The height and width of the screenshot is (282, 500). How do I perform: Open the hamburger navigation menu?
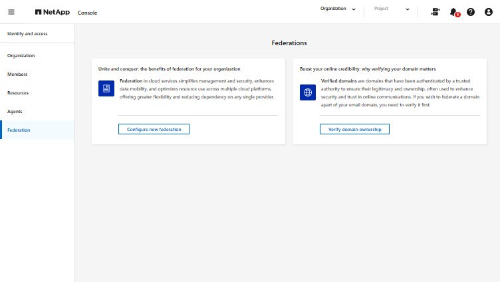pos(11,12)
